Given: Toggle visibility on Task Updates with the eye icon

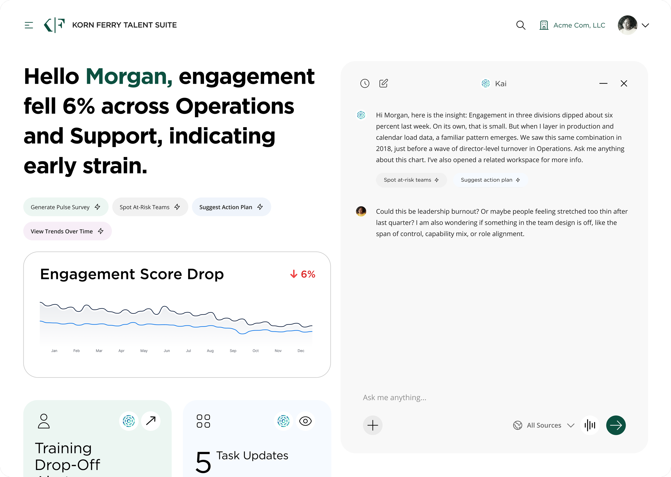Looking at the screenshot, I should [305, 421].
